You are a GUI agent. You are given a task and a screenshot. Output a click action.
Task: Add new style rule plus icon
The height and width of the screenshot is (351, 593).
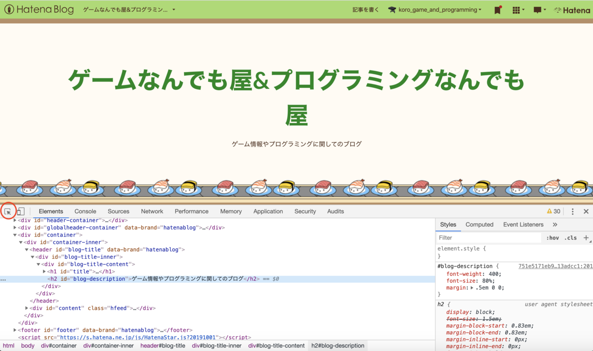click(x=586, y=237)
